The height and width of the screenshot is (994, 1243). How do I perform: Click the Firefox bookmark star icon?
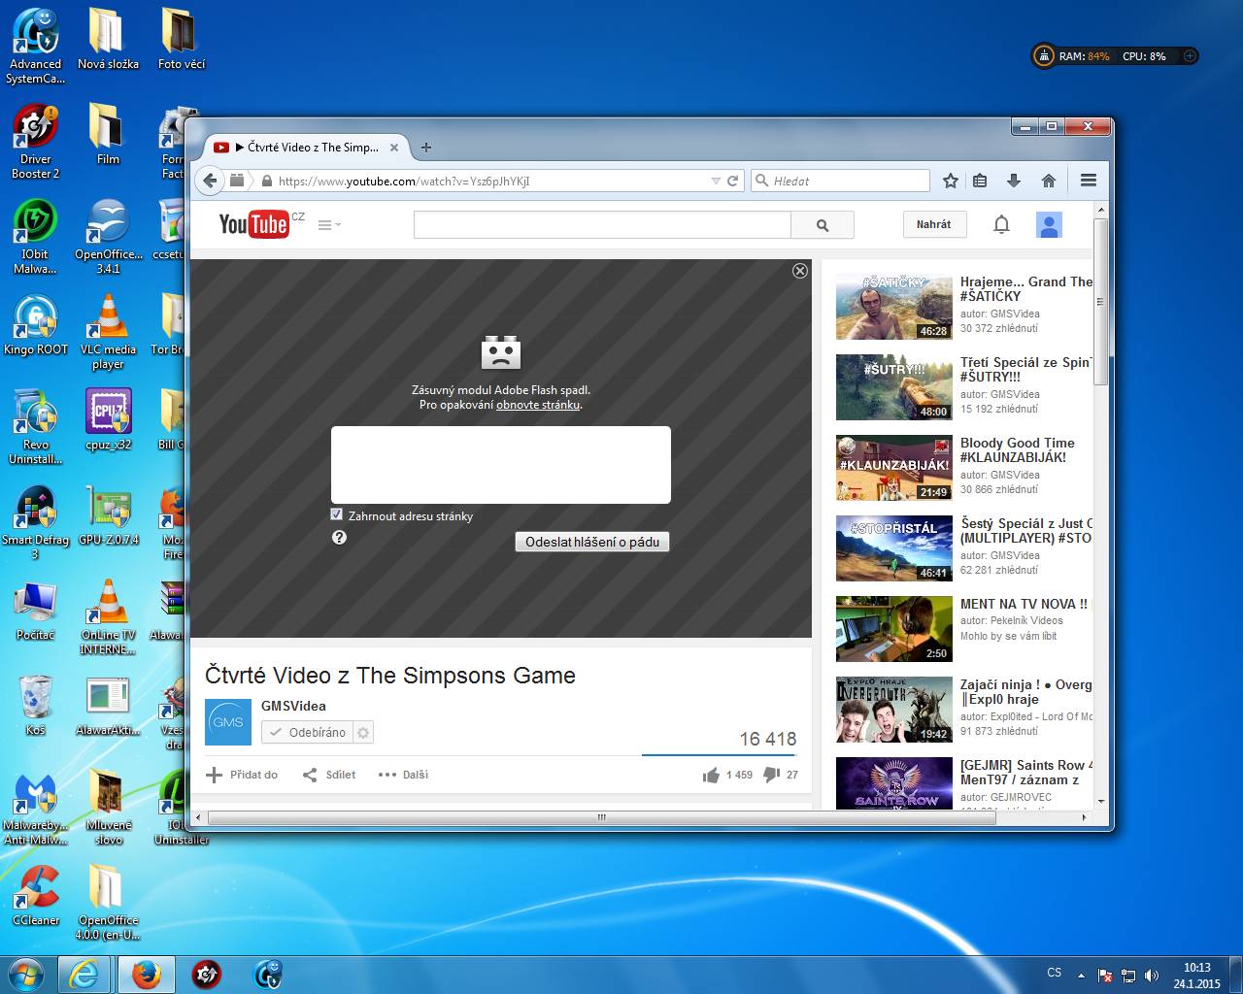(x=951, y=181)
